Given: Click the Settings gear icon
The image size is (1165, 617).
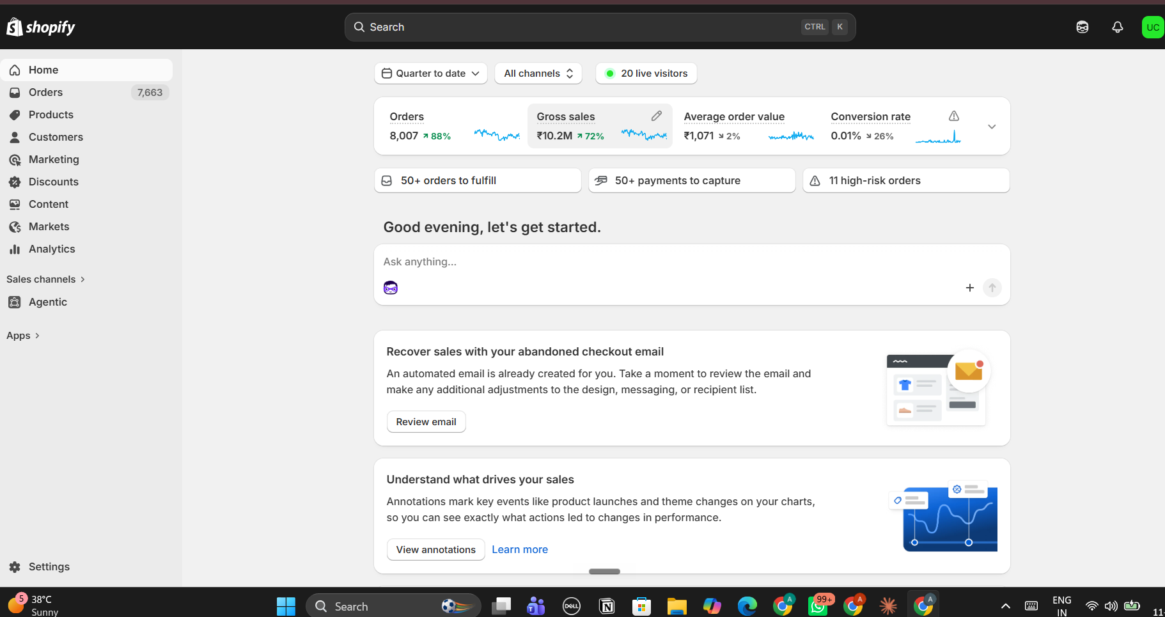Looking at the screenshot, I should click(15, 567).
